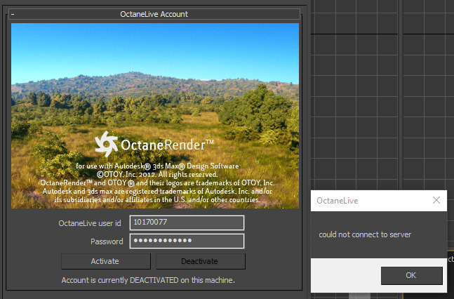Click the Deactivate button
Viewport: 454px width, 299px height.
tap(201, 261)
